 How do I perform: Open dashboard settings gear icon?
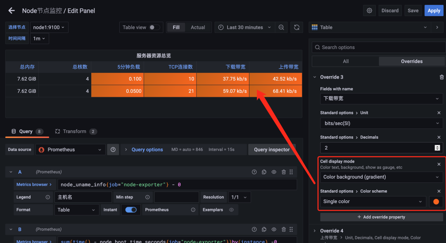[369, 10]
